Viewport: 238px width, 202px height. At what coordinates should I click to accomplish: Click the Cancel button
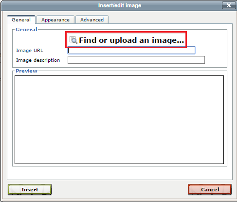pos(210,189)
